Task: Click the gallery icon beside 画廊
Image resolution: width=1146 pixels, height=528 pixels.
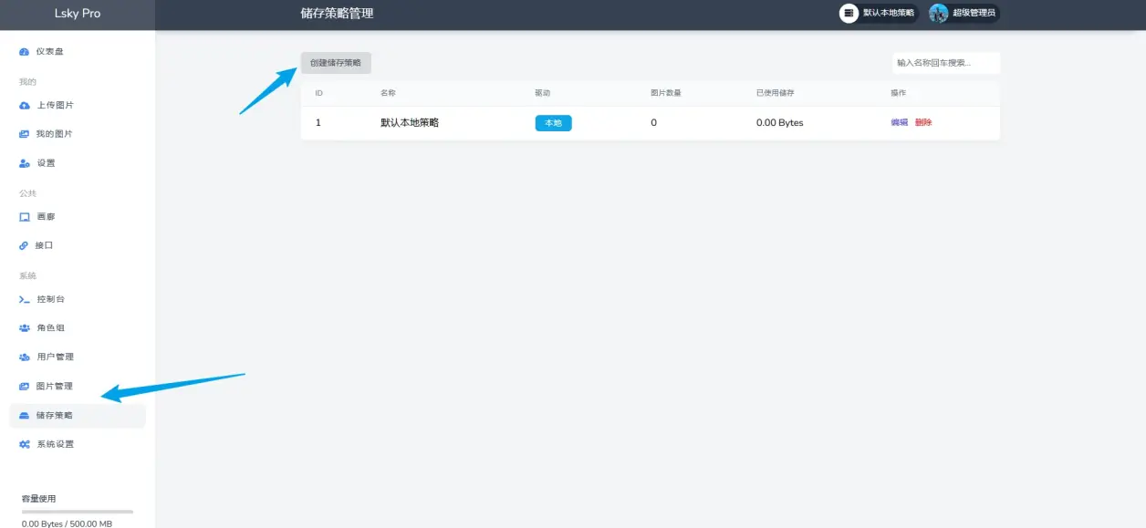Action: 25,217
